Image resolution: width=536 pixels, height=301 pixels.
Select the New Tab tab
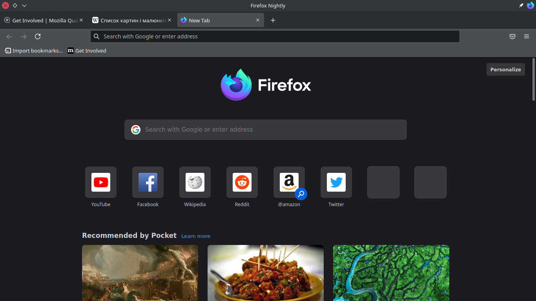pos(221,20)
